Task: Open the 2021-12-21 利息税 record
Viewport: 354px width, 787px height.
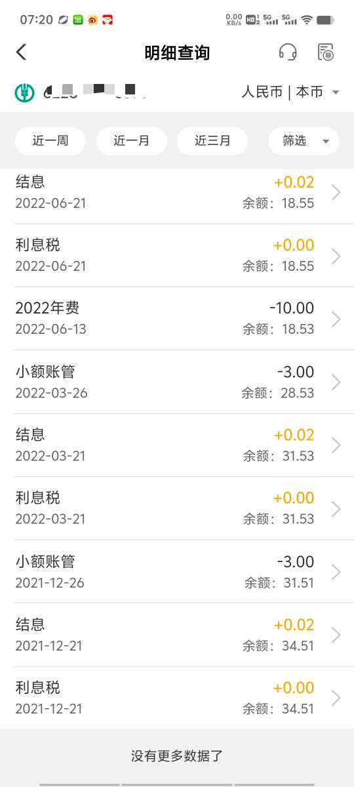Action: tap(177, 698)
